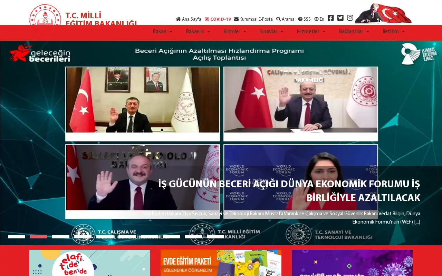Screen dimensions: 442x276
Task: Open the Twitter icon link
Action: click(340, 18)
